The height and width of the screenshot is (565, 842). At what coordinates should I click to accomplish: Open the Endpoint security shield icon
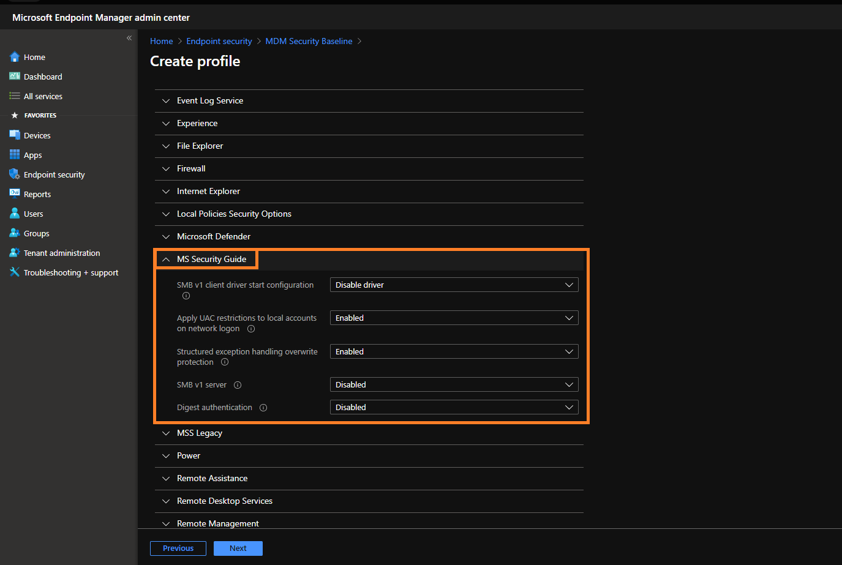(x=15, y=174)
